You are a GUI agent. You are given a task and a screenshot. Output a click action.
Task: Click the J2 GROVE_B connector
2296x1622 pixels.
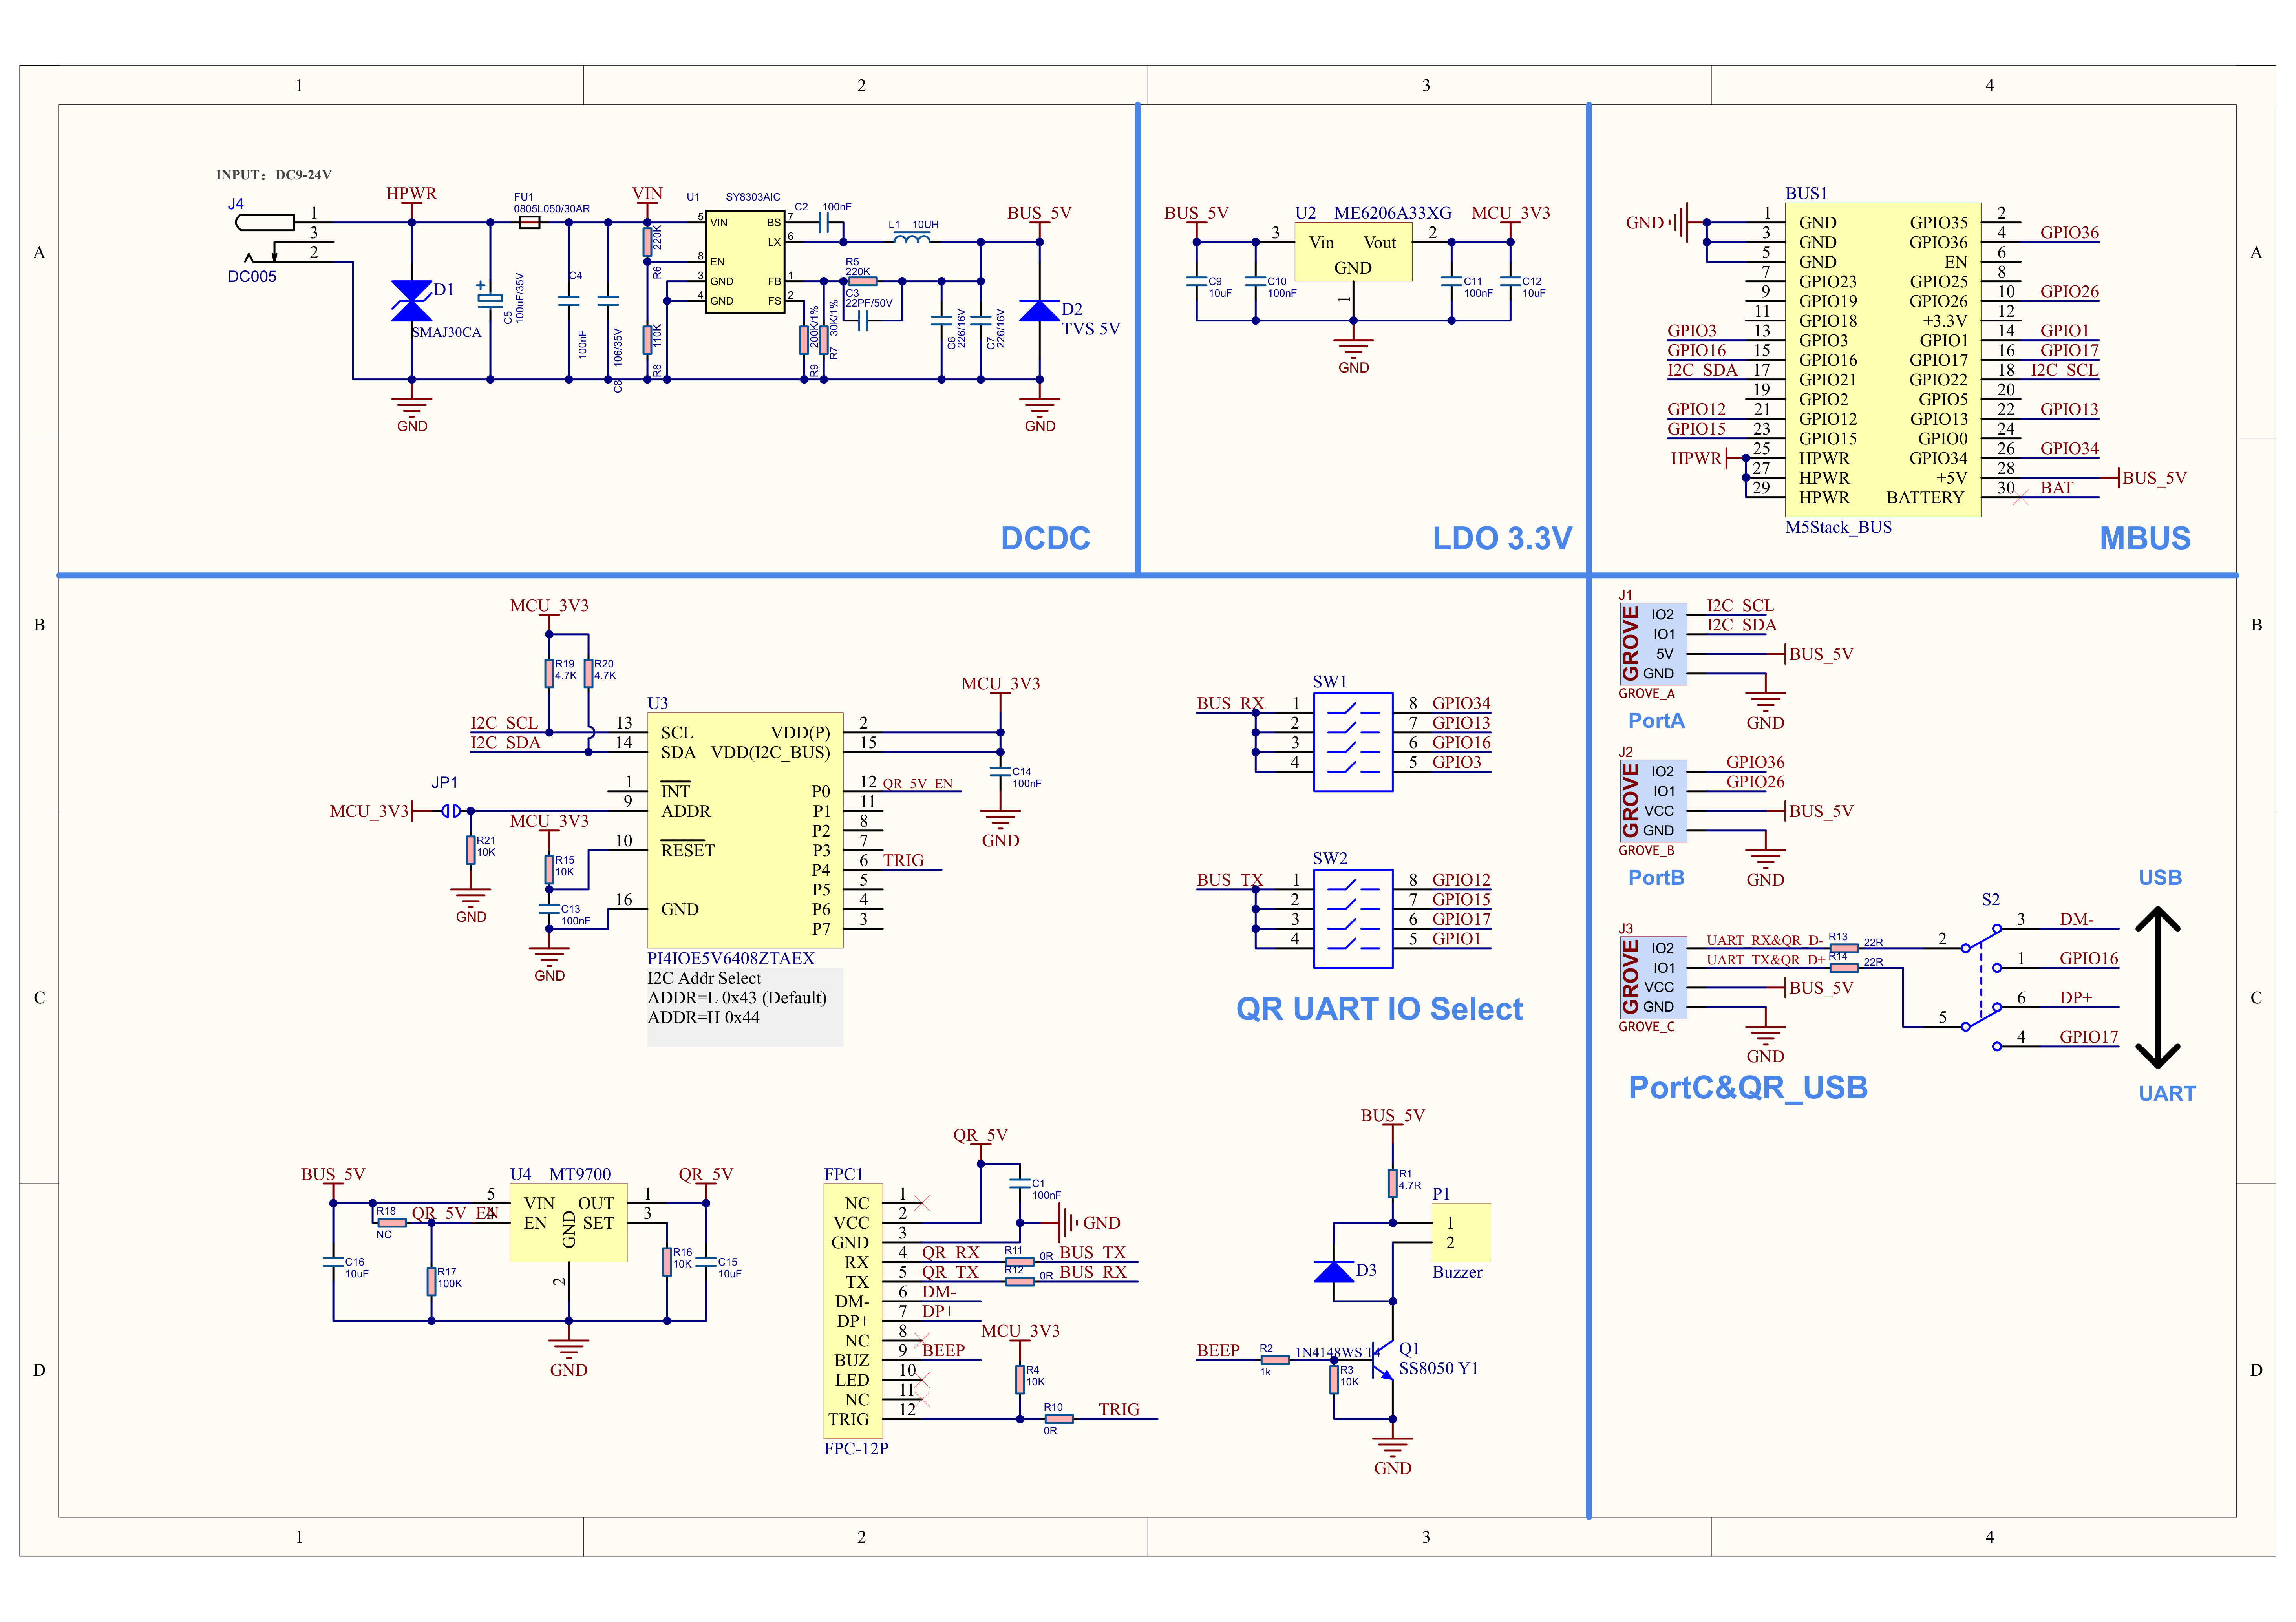[1653, 801]
